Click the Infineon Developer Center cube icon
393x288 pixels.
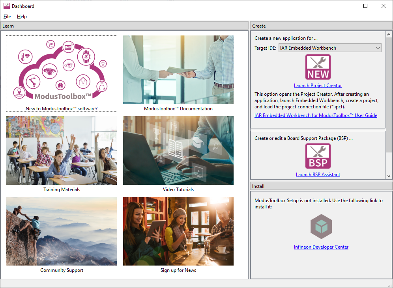click(x=321, y=227)
